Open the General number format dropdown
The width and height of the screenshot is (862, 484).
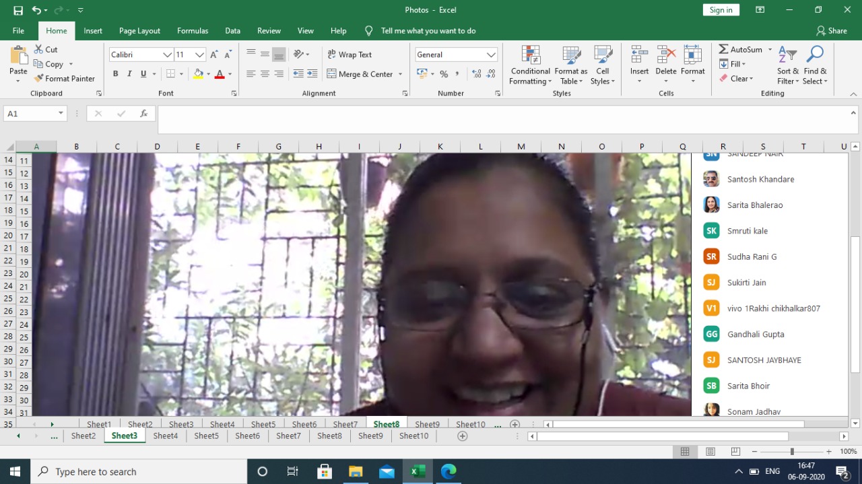[x=491, y=55]
